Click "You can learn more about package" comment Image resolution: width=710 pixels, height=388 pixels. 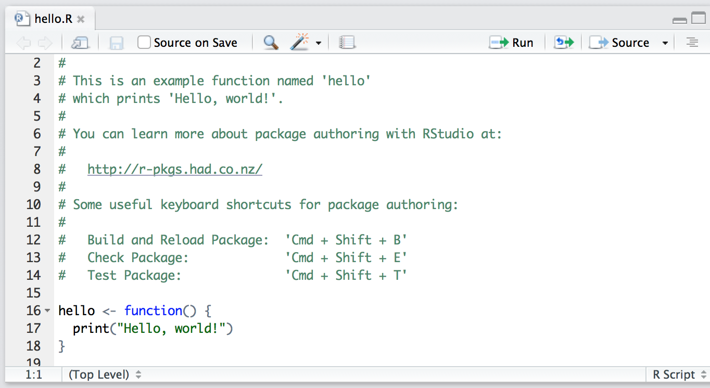pyautogui.click(x=280, y=134)
